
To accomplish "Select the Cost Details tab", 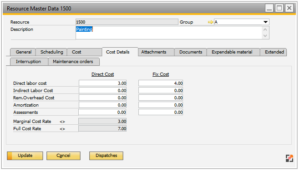I will 120,52.
